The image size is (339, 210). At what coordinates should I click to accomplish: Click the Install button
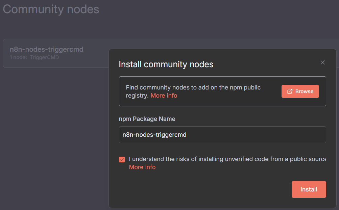click(x=309, y=189)
